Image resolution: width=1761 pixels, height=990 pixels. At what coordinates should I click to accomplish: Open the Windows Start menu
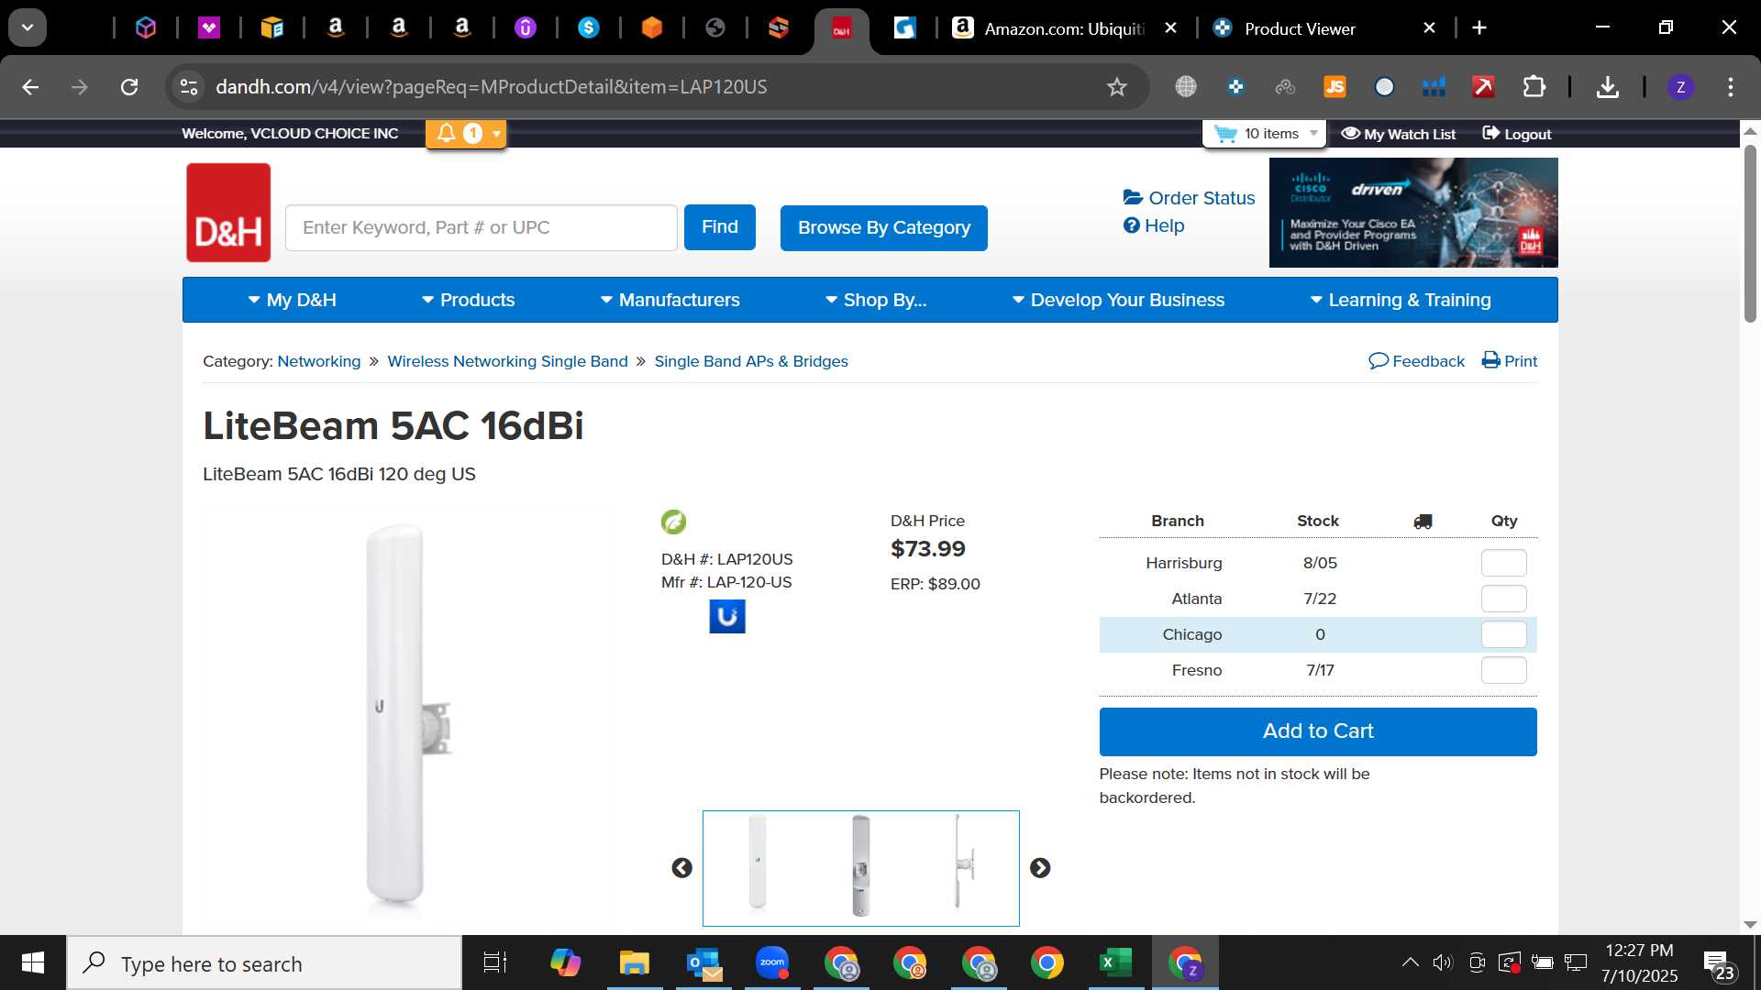[33, 963]
